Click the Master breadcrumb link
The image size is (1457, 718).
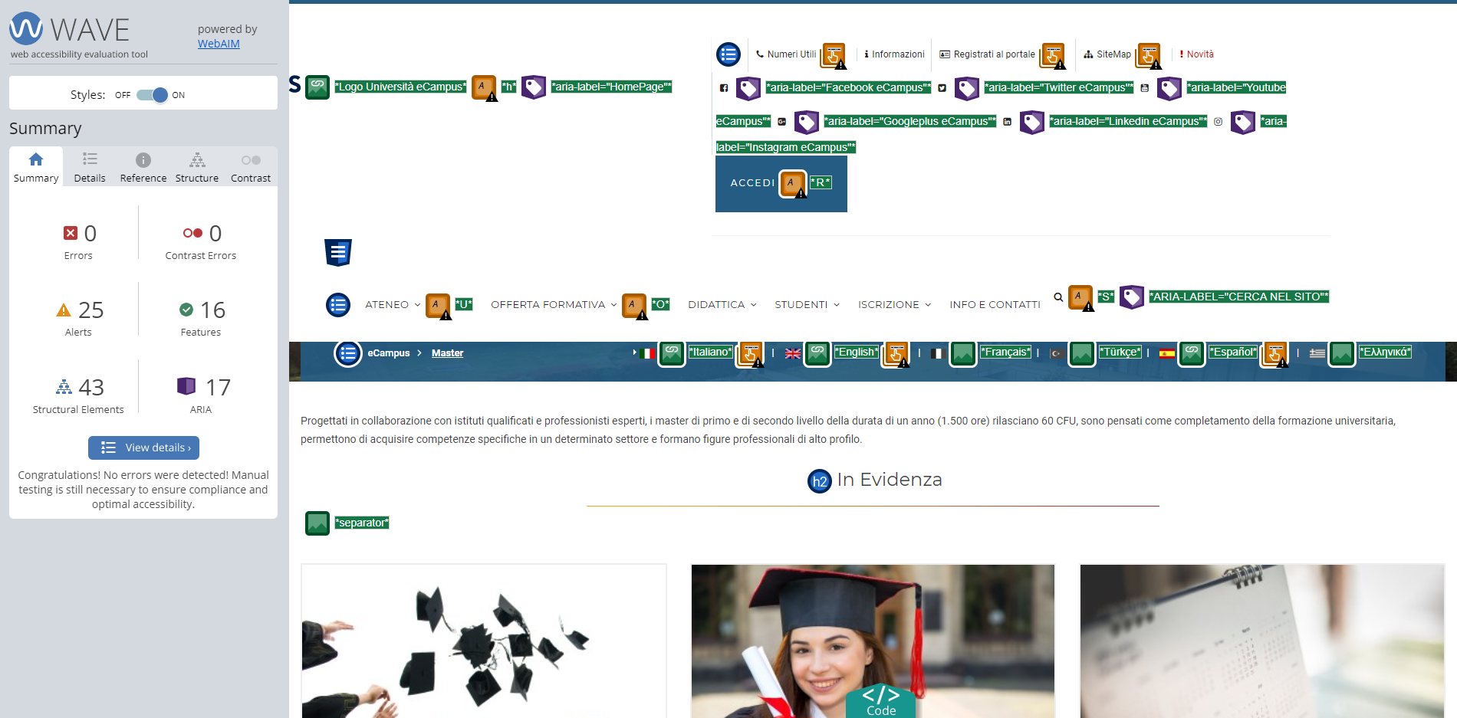pyautogui.click(x=447, y=353)
